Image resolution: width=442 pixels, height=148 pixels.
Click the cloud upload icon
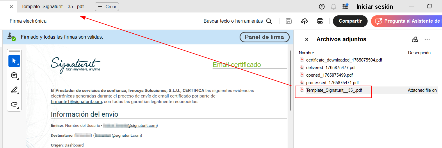(x=304, y=21)
